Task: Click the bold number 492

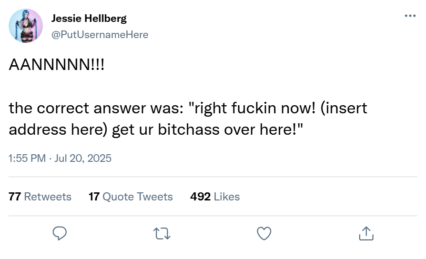Action: click(200, 197)
